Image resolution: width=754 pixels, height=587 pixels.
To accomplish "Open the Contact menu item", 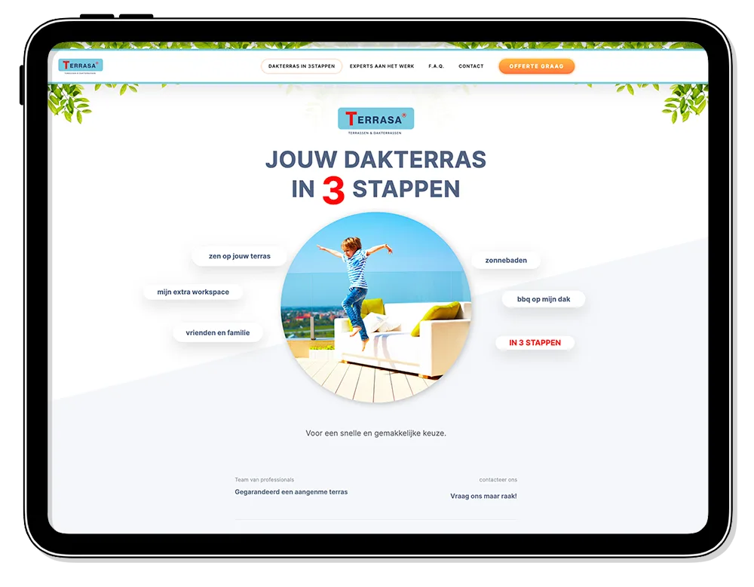I will click(x=470, y=66).
